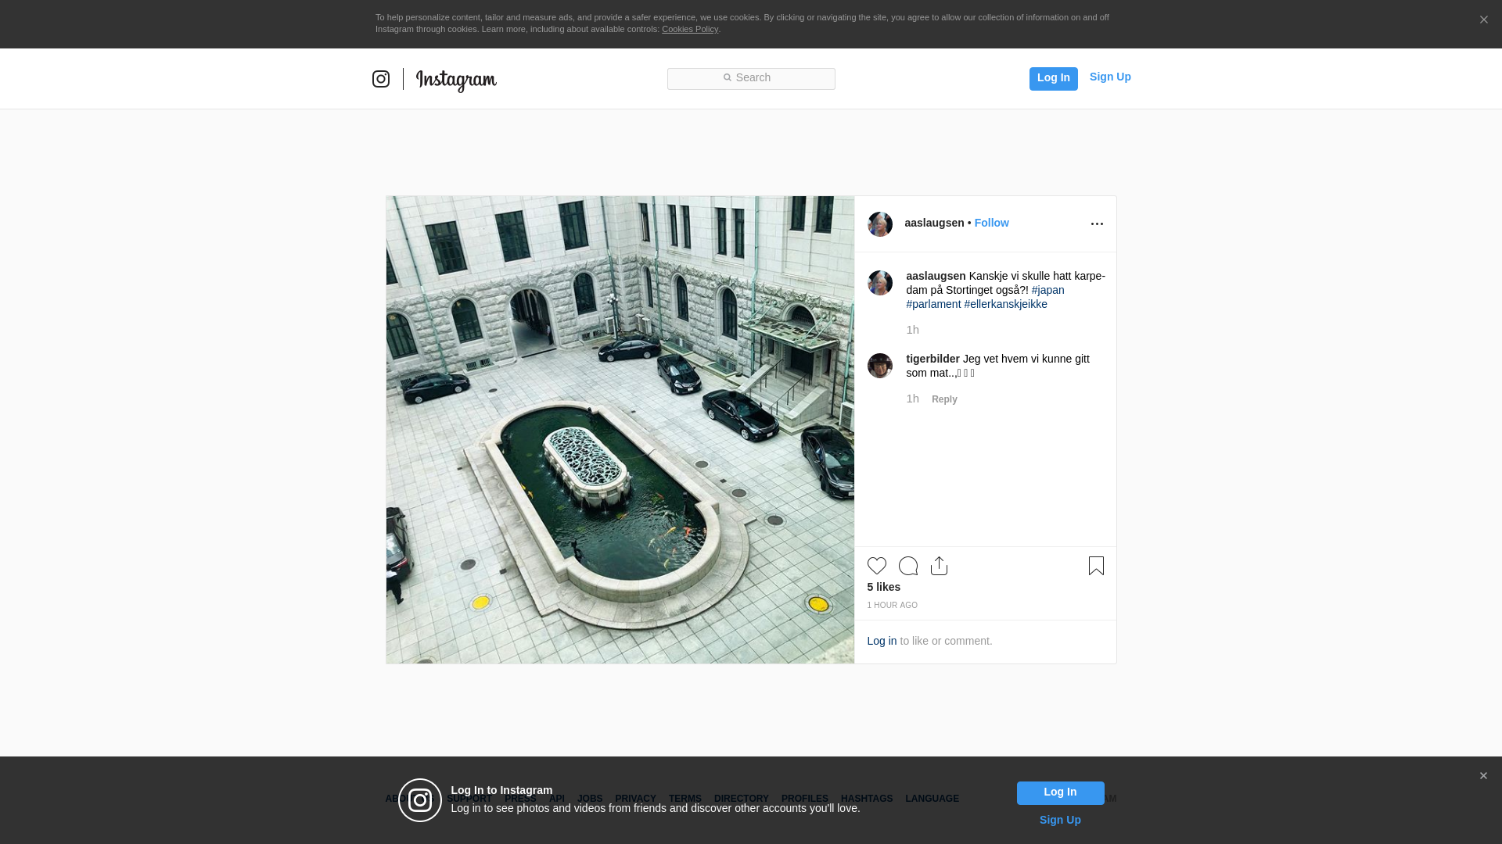
Task: Click the courtyard pond photo
Action: (x=620, y=430)
